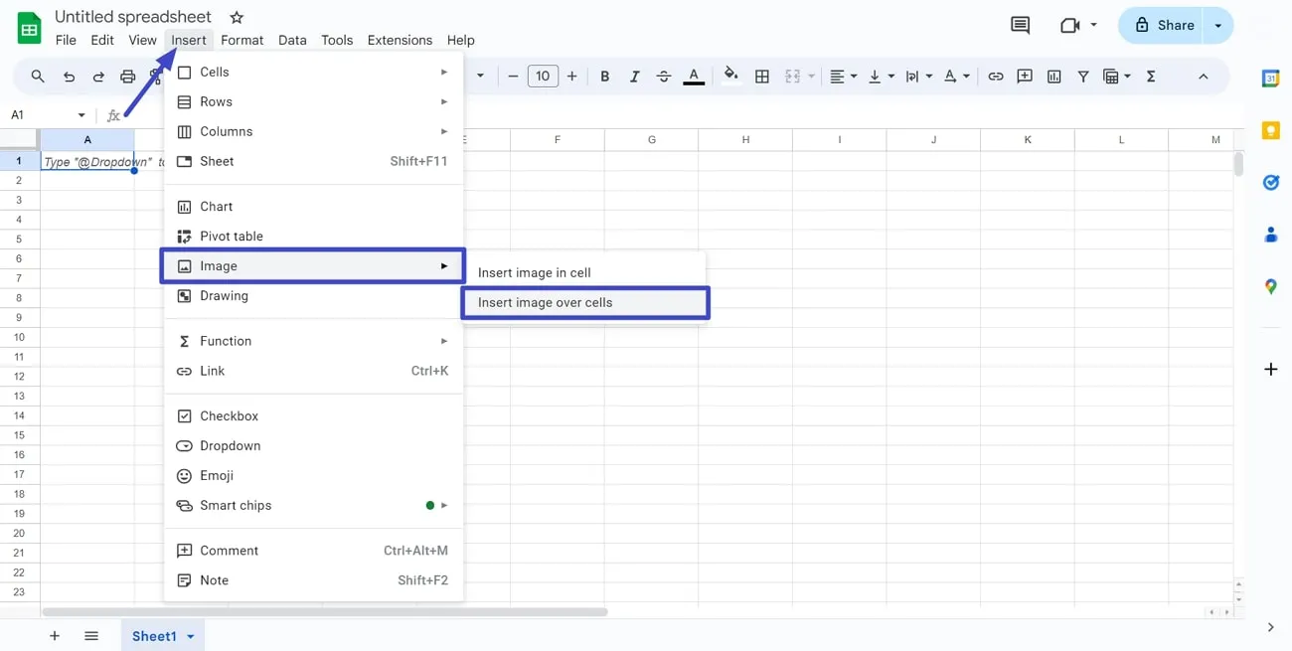The height and width of the screenshot is (651, 1292).
Task: Open Google Keep side panel icon
Action: pos(1270,130)
